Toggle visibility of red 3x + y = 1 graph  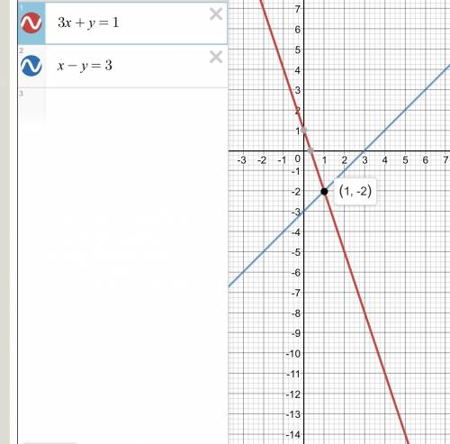(31, 23)
